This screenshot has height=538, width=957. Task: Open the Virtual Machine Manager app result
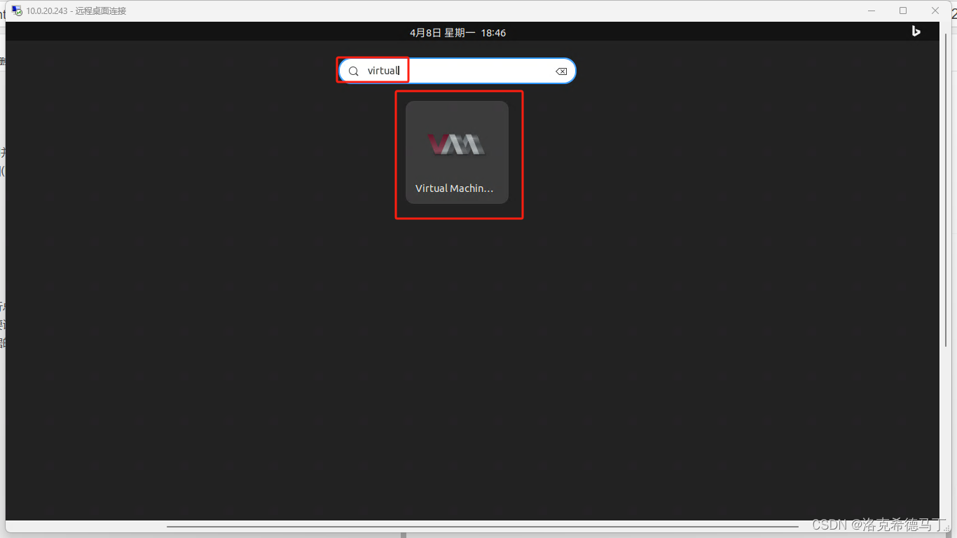[457, 152]
